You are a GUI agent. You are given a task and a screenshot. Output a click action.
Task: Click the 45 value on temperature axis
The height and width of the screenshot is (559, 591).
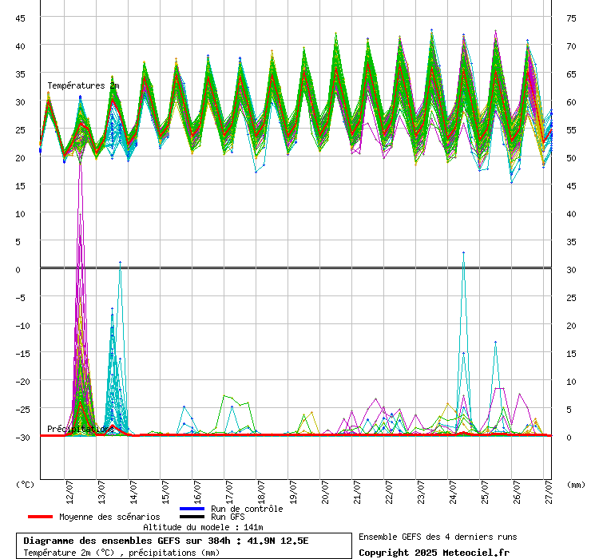pyautogui.click(x=20, y=18)
